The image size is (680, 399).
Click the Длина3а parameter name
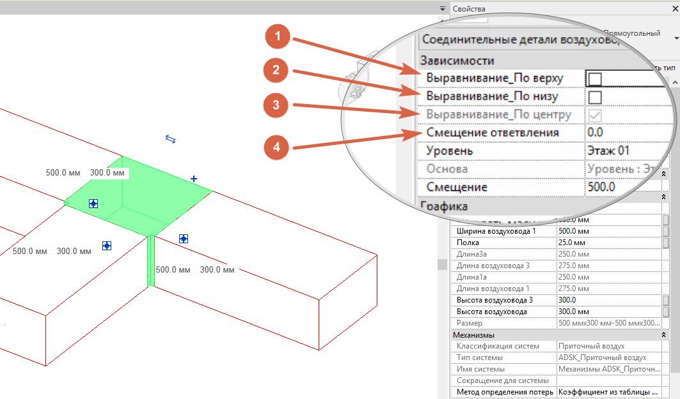coord(471,254)
